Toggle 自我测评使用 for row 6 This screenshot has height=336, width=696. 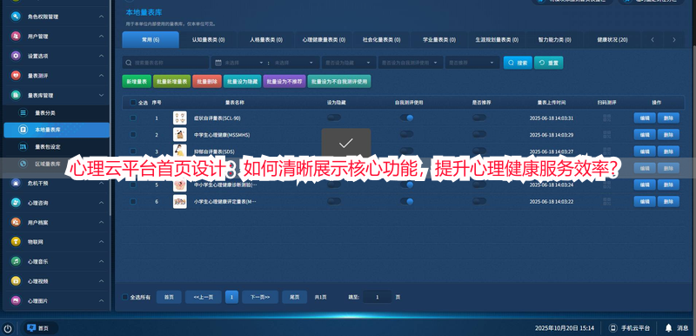(406, 201)
